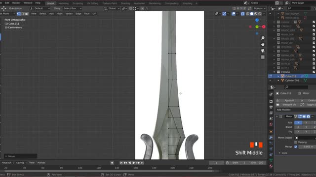The height and width of the screenshot is (177, 316).
Task: Click the zoom magnifier viewport icon
Action: pyautogui.click(x=263, y=38)
